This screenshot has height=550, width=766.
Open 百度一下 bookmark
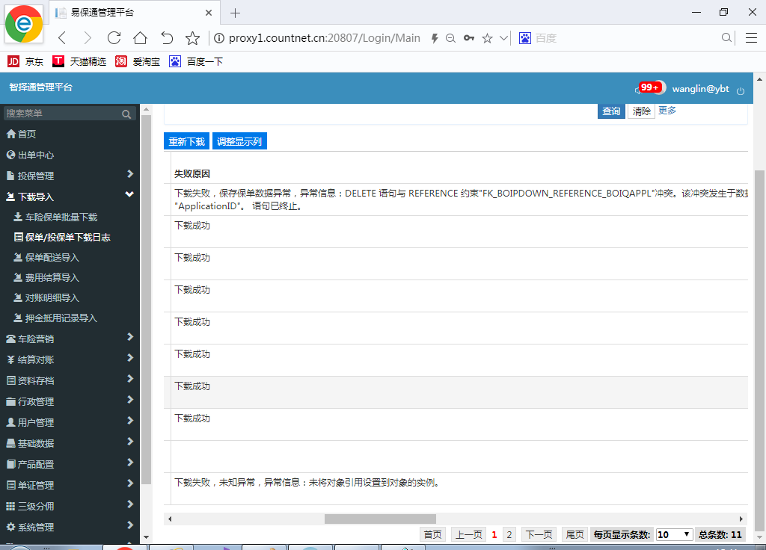click(196, 61)
